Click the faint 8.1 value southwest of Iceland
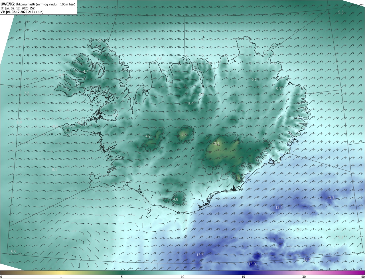Viewport: 365px width, 279px height. 54,170
